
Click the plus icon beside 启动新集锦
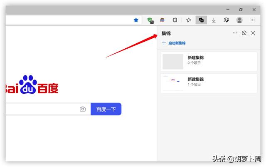164,43
